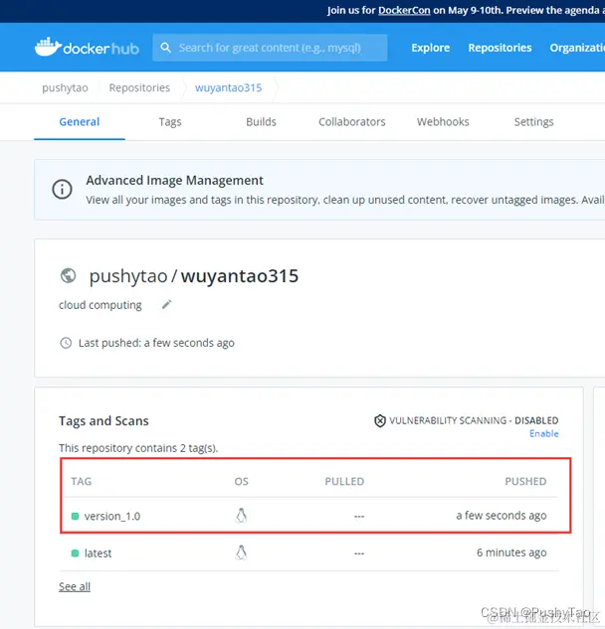Click the This repository contains 2 tag(s) text

coord(138,448)
